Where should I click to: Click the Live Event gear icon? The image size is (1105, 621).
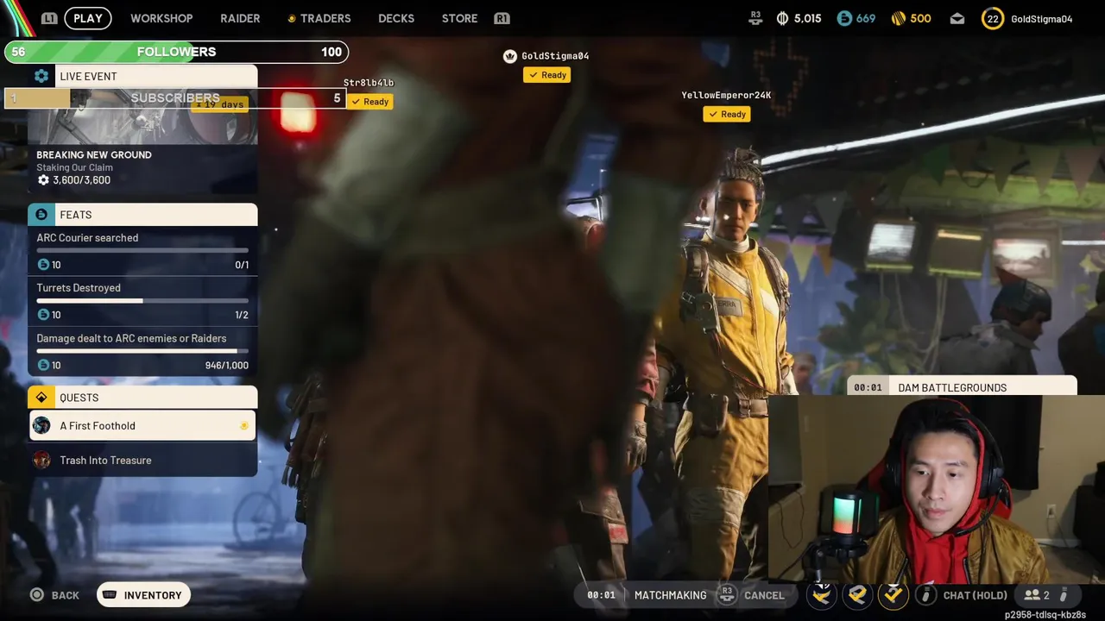pyautogui.click(x=41, y=76)
